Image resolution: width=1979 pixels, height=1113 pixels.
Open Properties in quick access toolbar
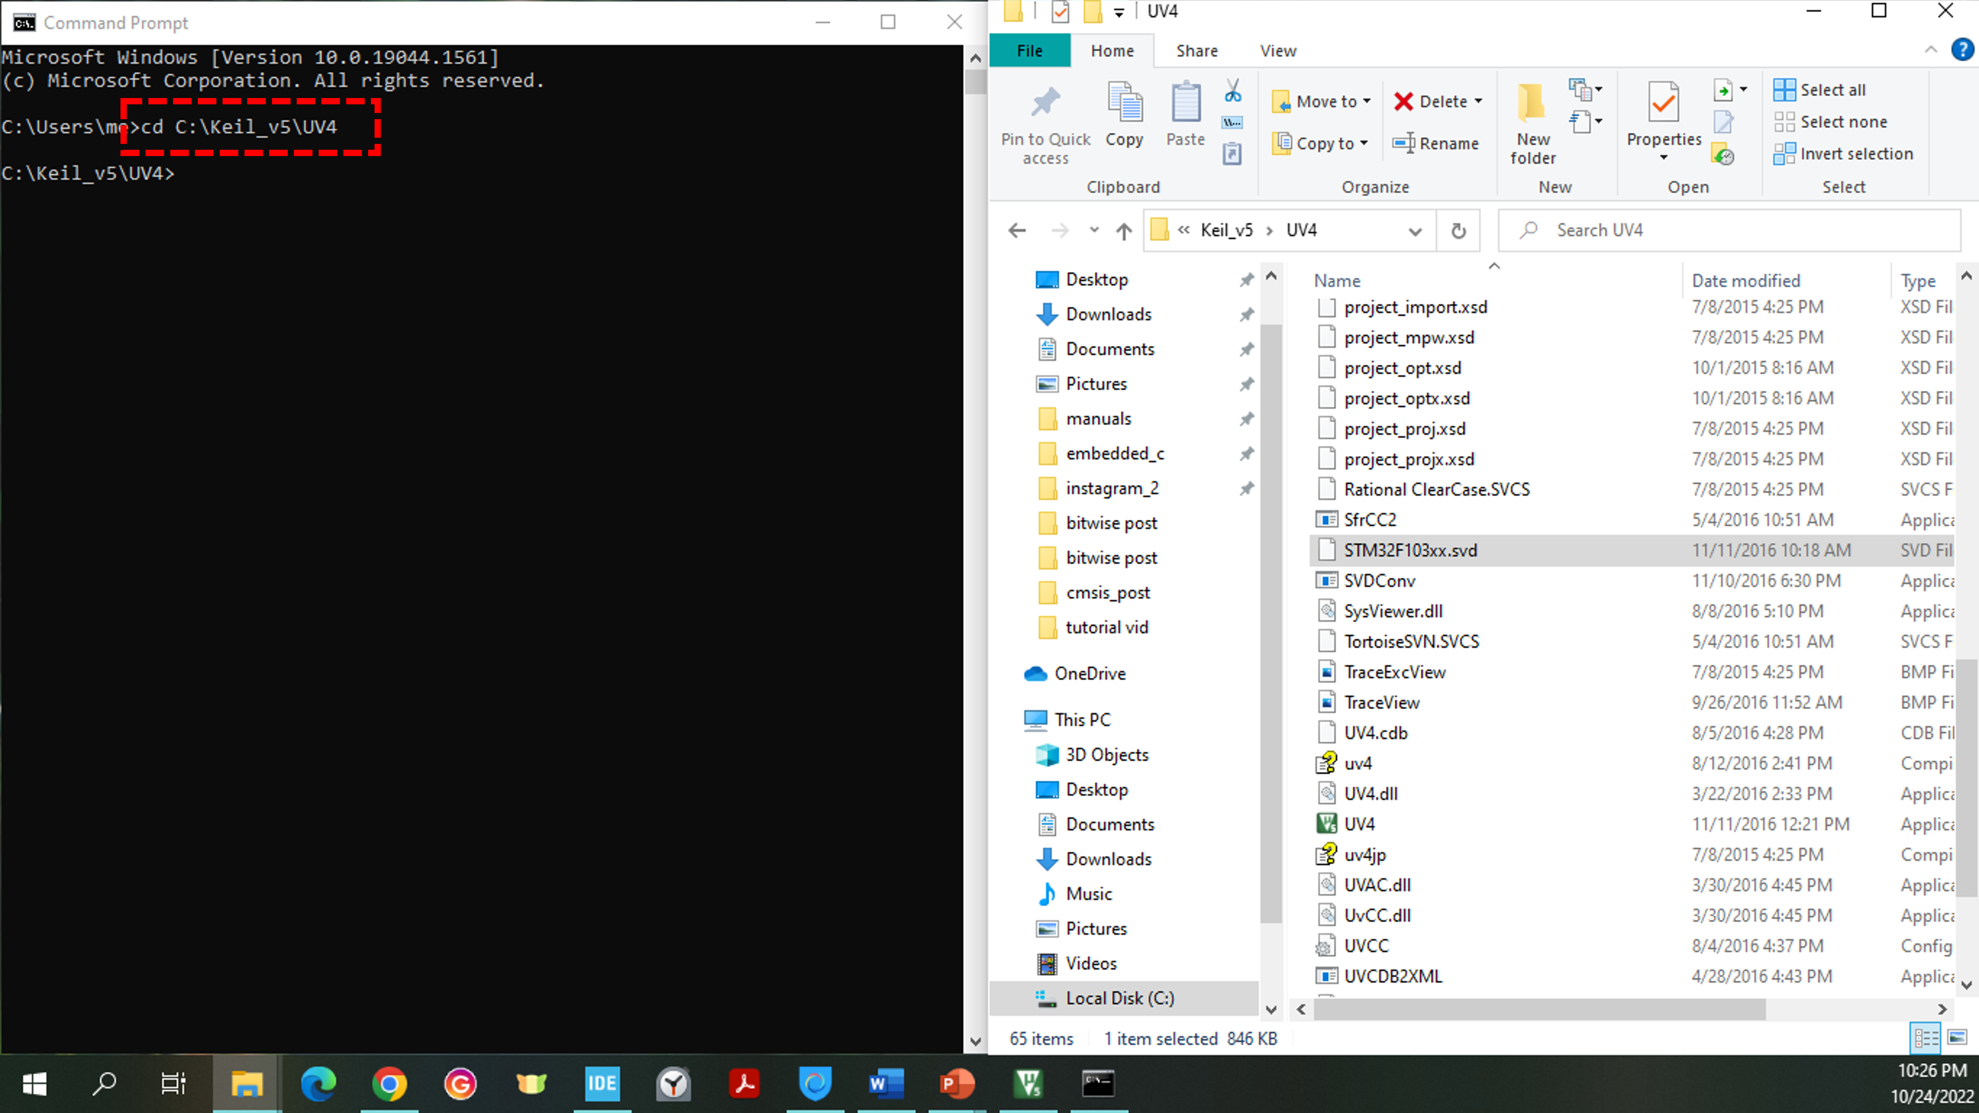[x=1060, y=12]
